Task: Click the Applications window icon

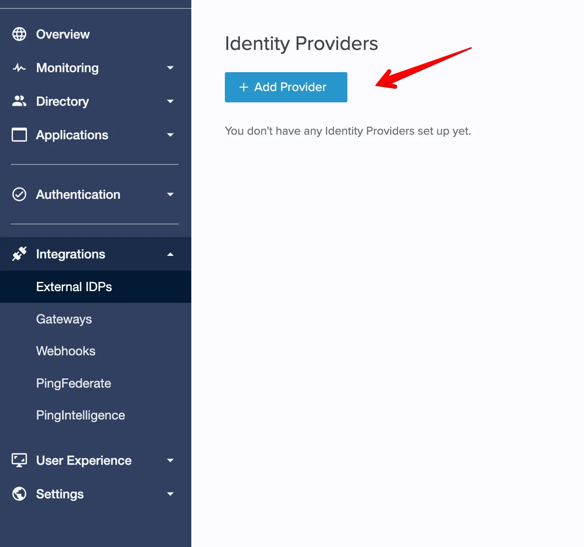Action: [x=19, y=135]
